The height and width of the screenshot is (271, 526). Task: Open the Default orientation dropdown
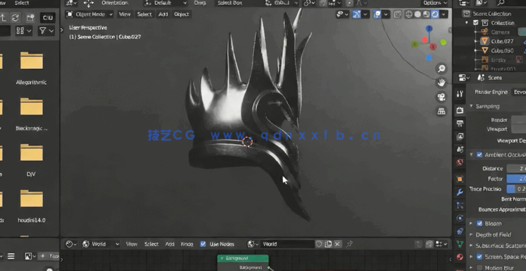click(166, 3)
